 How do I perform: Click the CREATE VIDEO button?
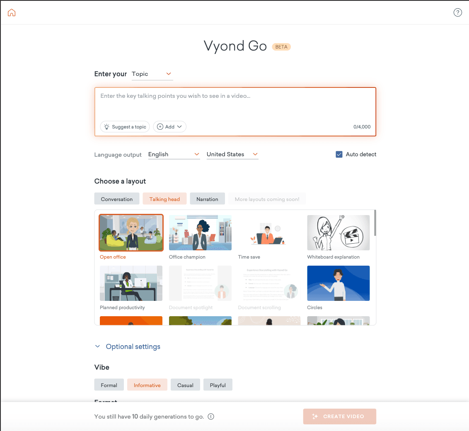(x=339, y=416)
